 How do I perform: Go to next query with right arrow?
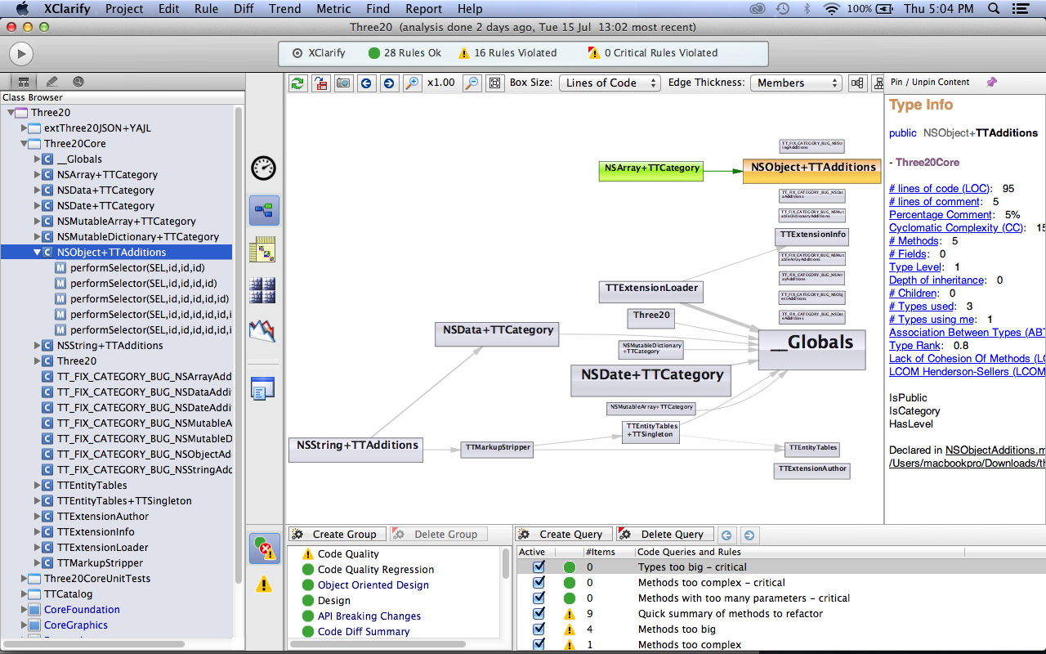(749, 535)
